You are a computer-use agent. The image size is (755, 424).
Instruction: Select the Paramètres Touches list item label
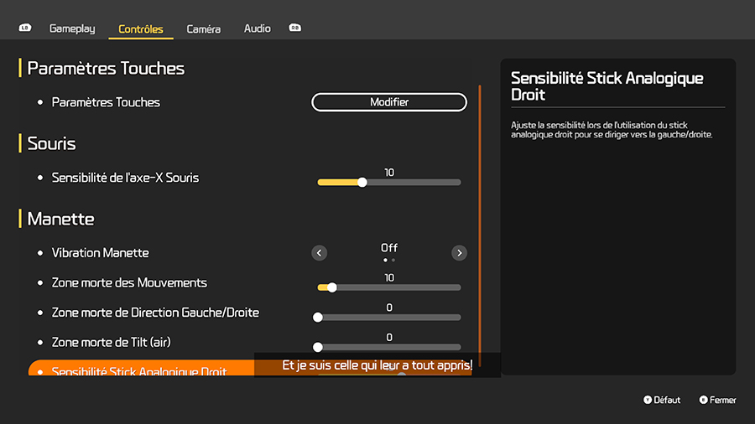[106, 102]
